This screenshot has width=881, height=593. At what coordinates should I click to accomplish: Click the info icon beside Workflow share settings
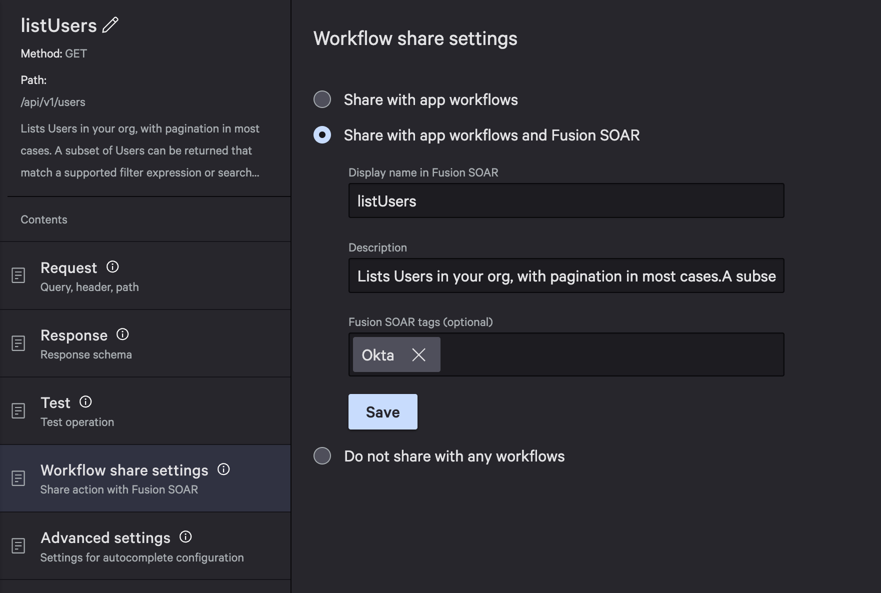pos(224,469)
